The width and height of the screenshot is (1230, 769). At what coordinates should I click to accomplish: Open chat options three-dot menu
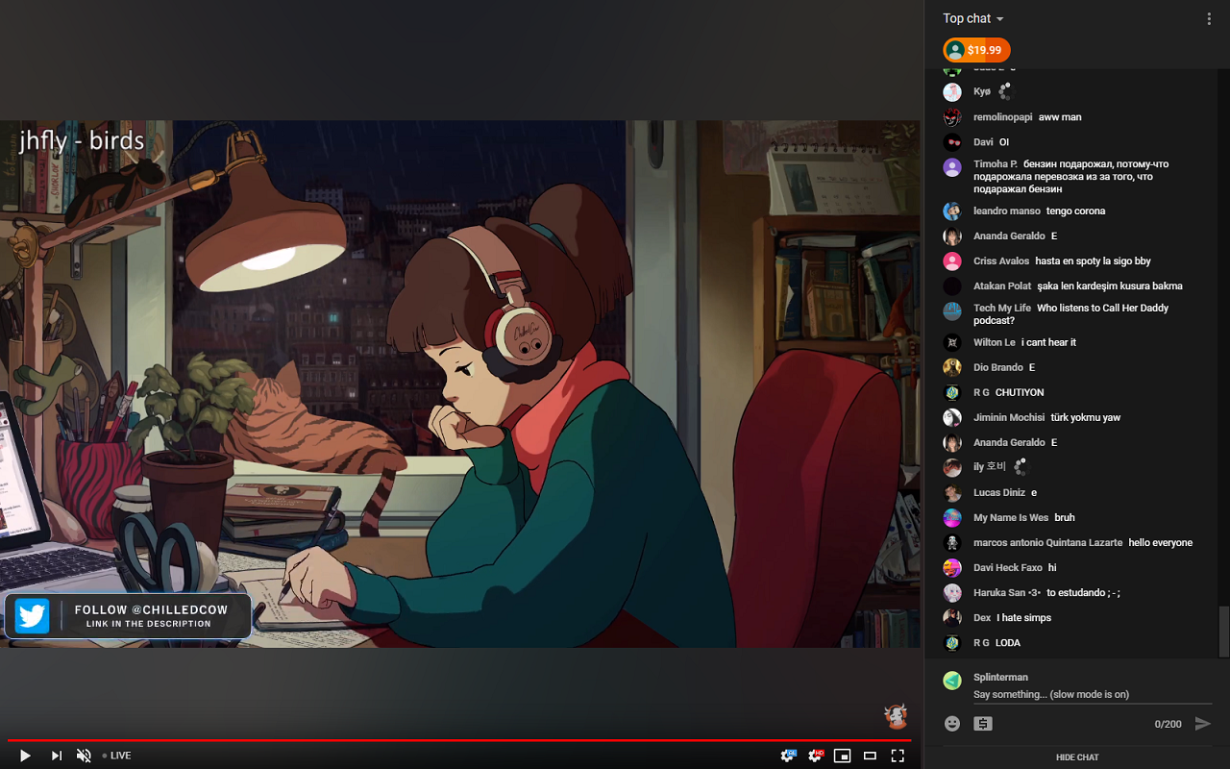pyautogui.click(x=1209, y=18)
